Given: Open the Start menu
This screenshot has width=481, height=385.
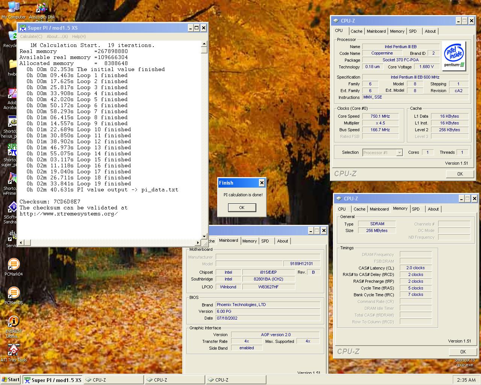Looking at the screenshot, I should [11, 380].
